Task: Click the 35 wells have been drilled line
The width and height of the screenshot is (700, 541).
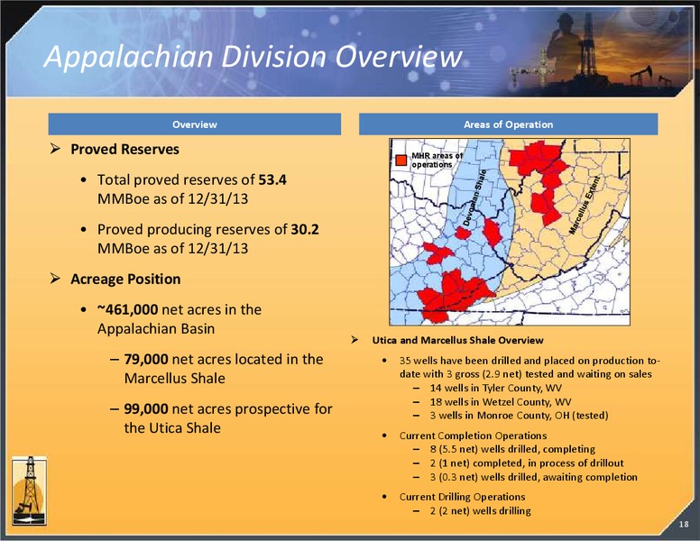Action: pyautogui.click(x=530, y=367)
